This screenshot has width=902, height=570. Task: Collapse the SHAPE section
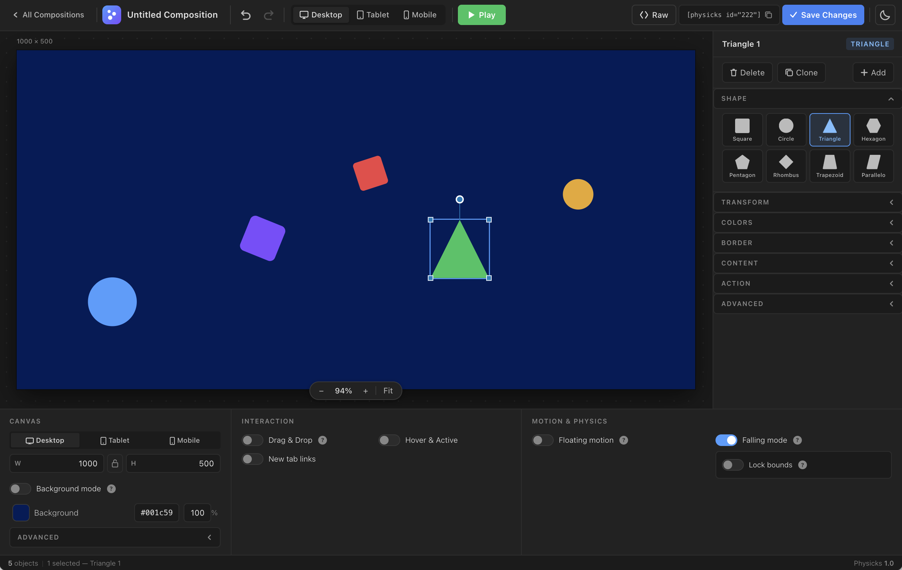[808, 99]
